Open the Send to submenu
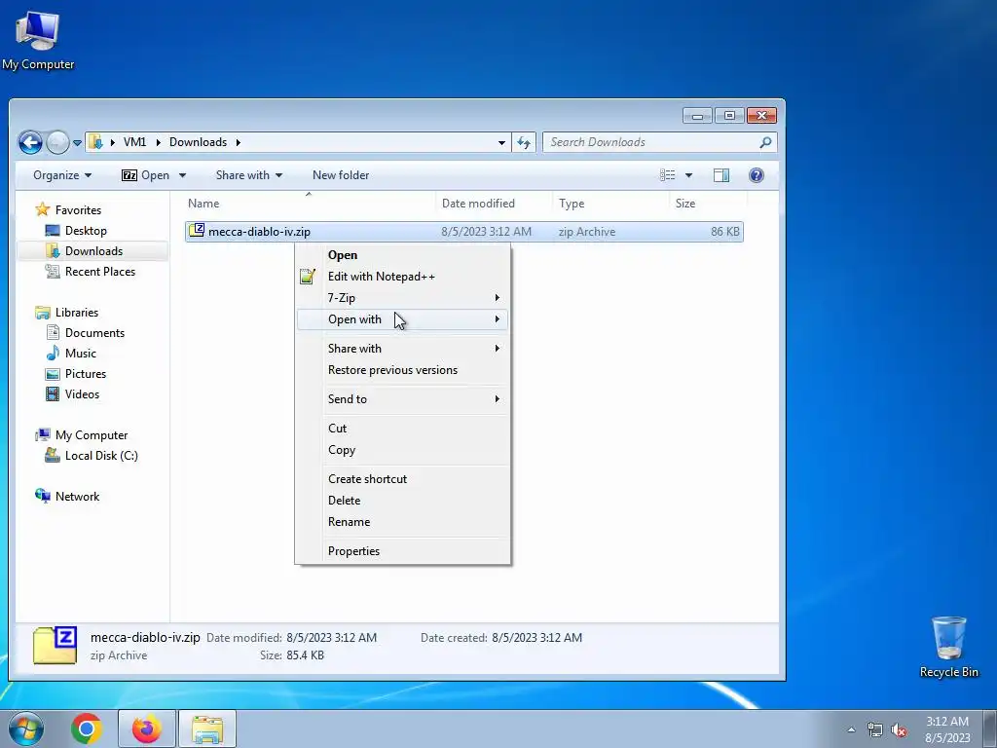This screenshot has height=748, width=997. (402, 399)
